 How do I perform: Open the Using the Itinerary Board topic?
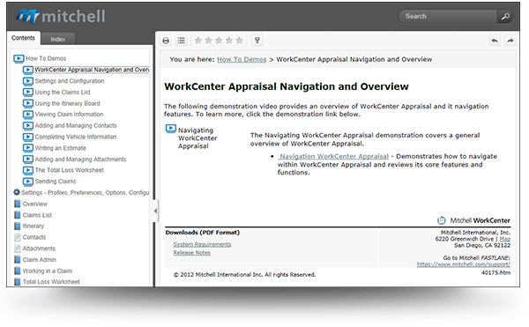68,103
